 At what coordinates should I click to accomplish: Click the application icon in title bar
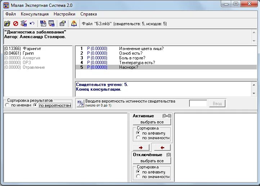pyautogui.click(x=6, y=5)
